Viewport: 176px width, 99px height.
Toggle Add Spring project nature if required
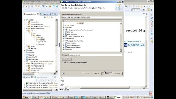62,62
